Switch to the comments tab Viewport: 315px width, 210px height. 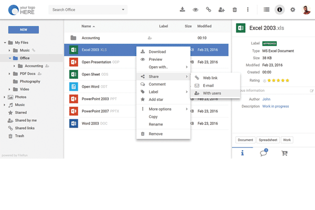coord(264,153)
